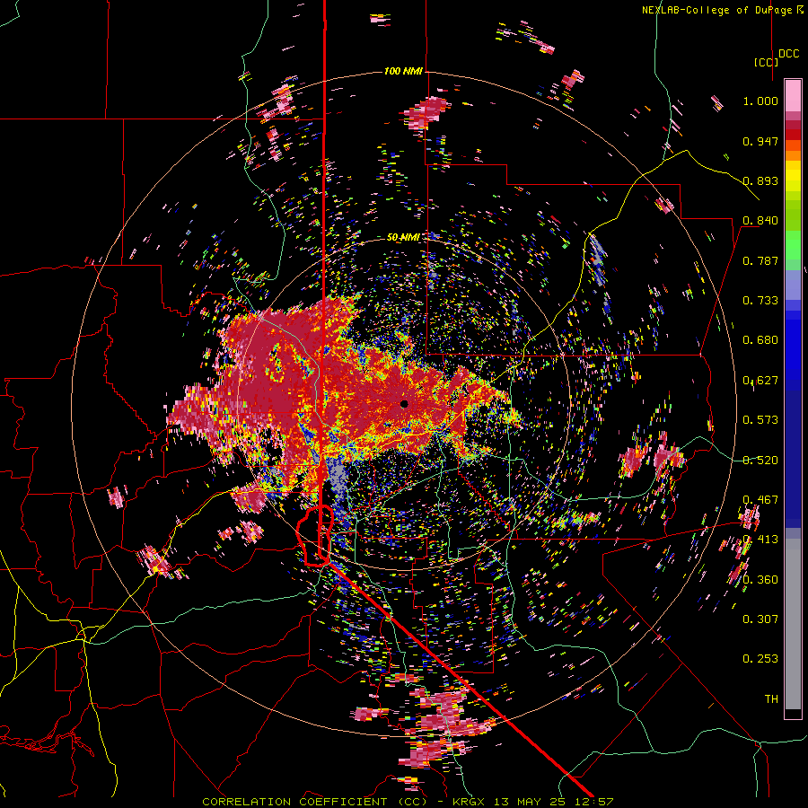Click the 12:57 timestamp in the caption
The image size is (808, 808).
(596, 802)
